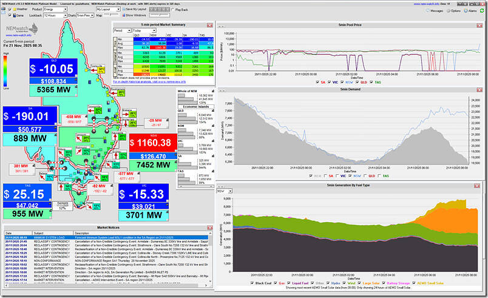The height and width of the screenshot is (298, 488).
Task: Adjust the Map zoom slider
Action: coord(111,15)
